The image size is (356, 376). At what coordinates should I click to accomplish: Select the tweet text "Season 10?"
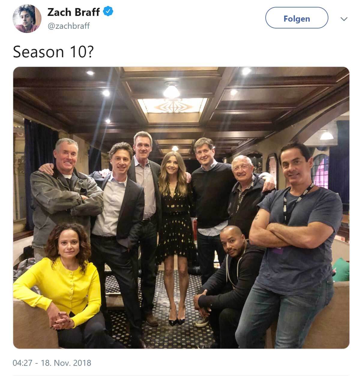click(x=53, y=52)
